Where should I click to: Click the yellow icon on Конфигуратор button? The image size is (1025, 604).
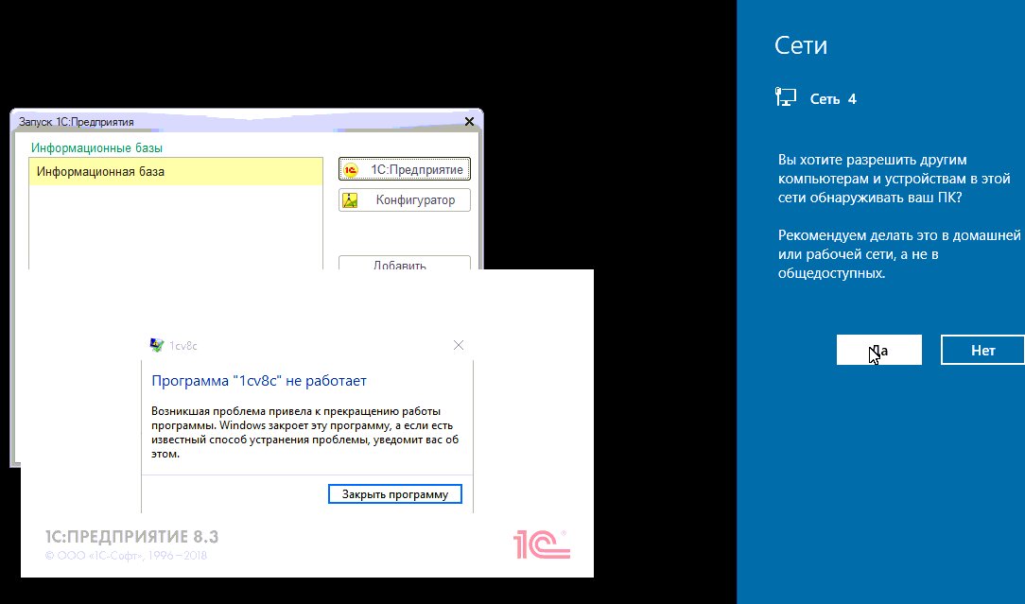point(351,200)
